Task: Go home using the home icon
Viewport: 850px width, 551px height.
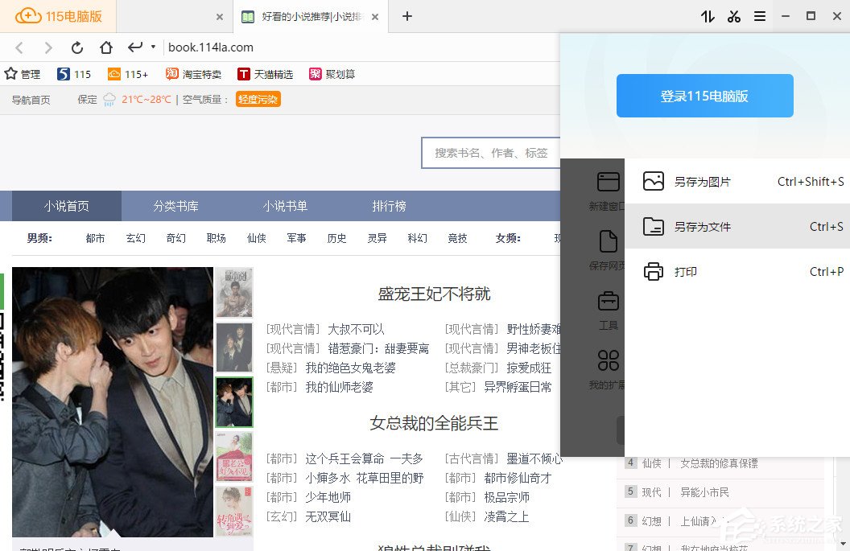Action: (105, 47)
